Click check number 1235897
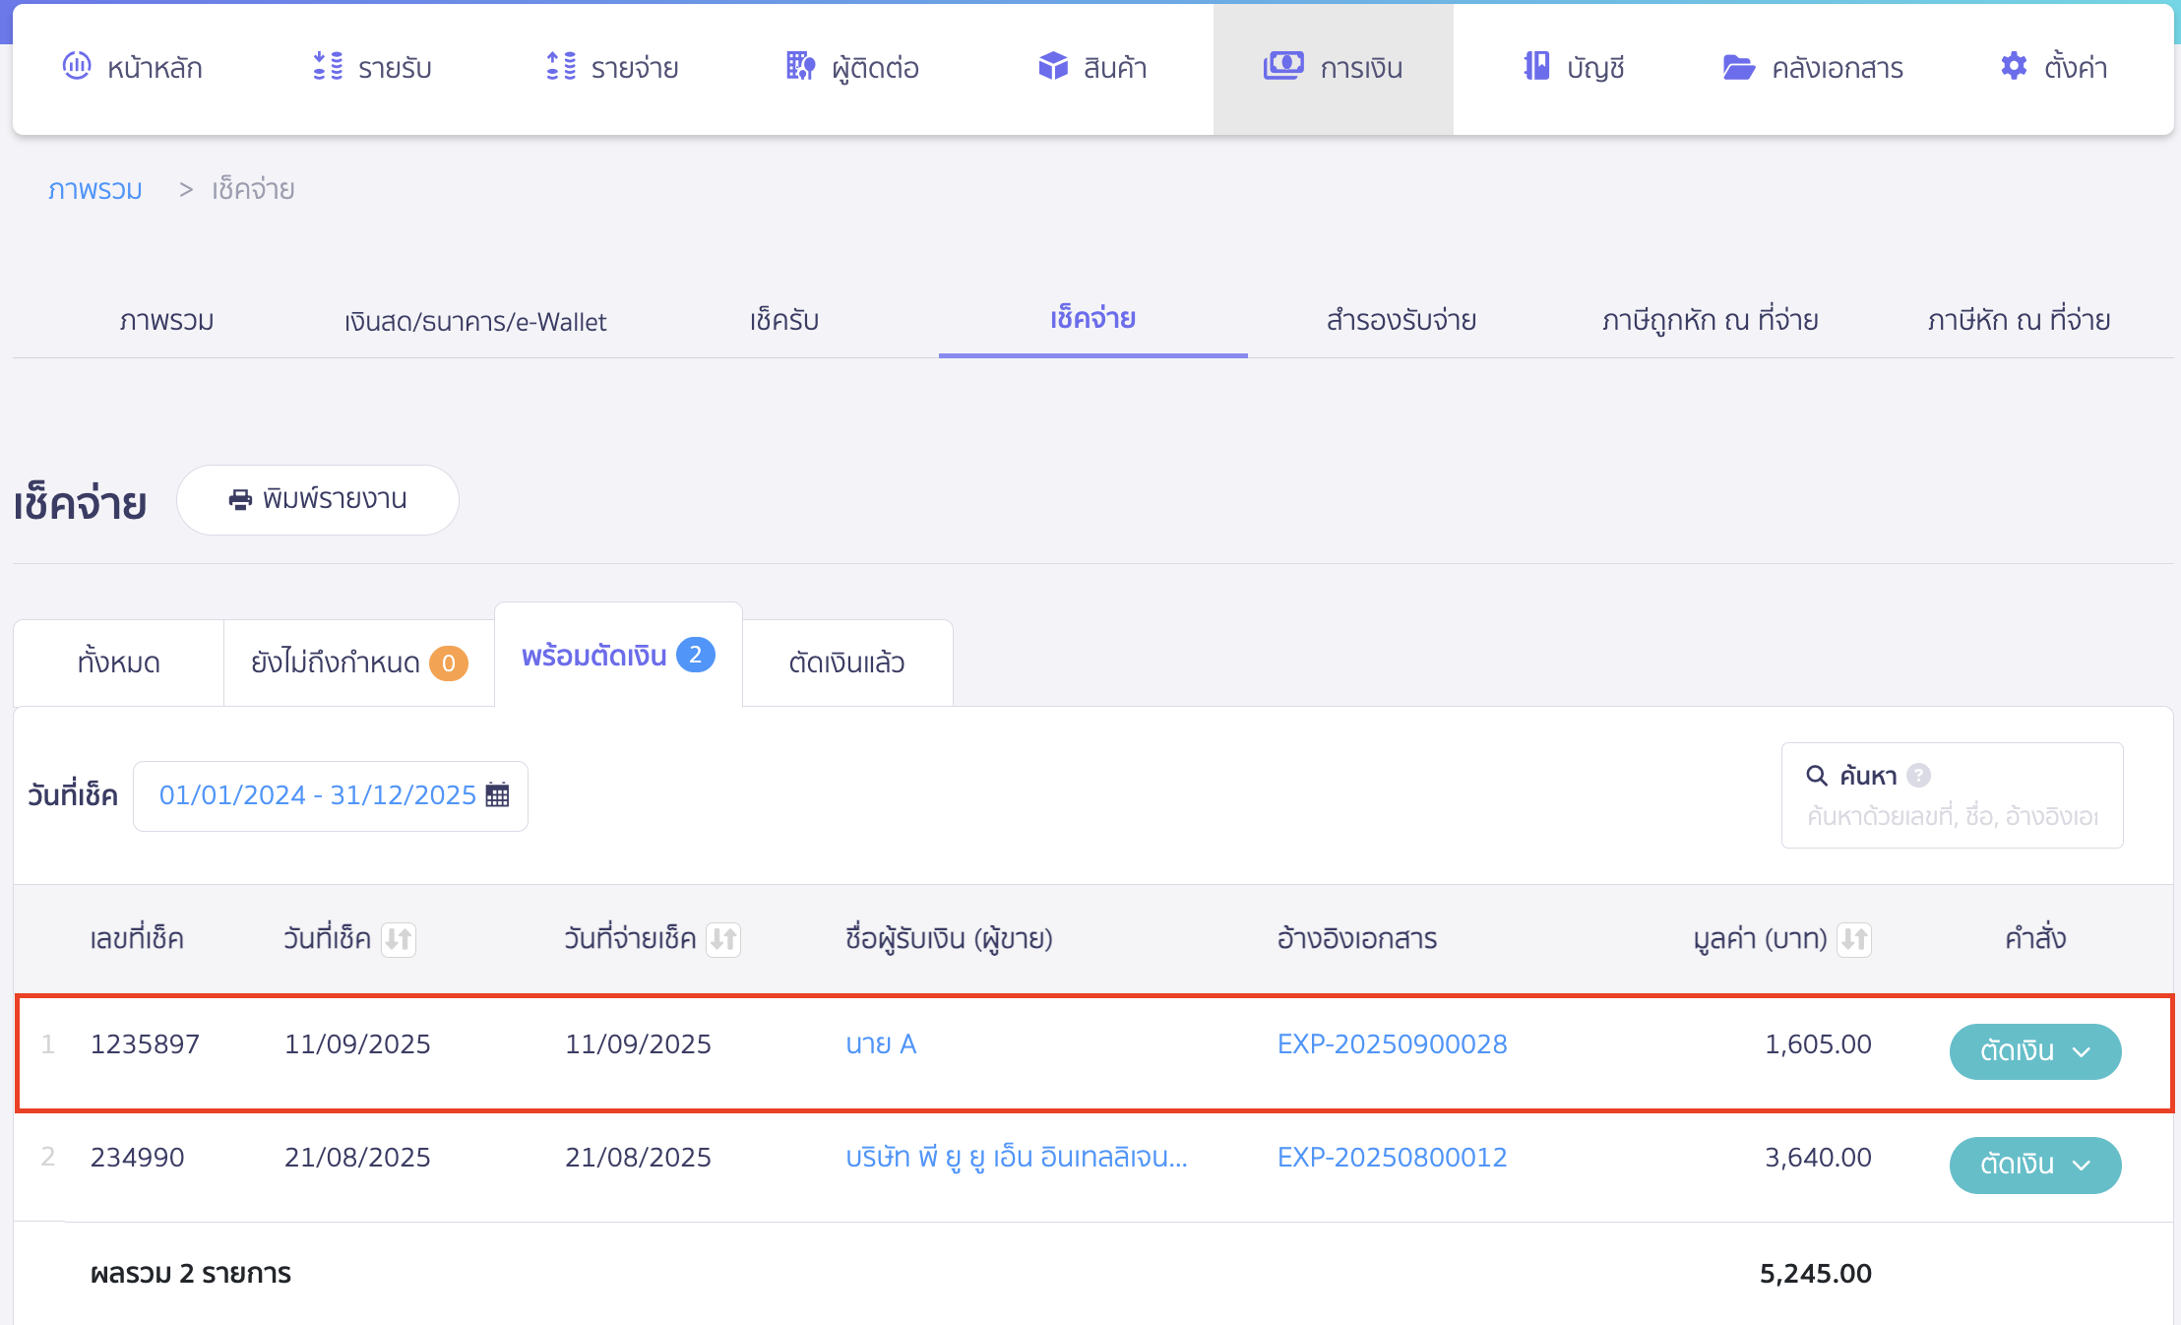 (145, 1044)
